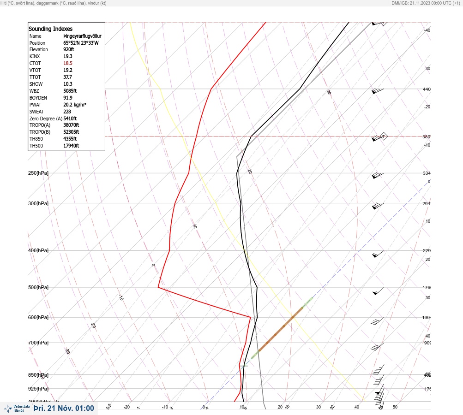Click the KINX value '19.3'
Image resolution: width=463 pixels, height=415 pixels.
[67, 56]
